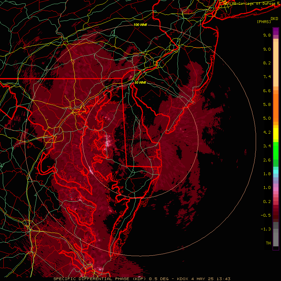Pick the orange segment of the color bar
Screen dimensions: 281x281
pyautogui.click(x=276, y=108)
